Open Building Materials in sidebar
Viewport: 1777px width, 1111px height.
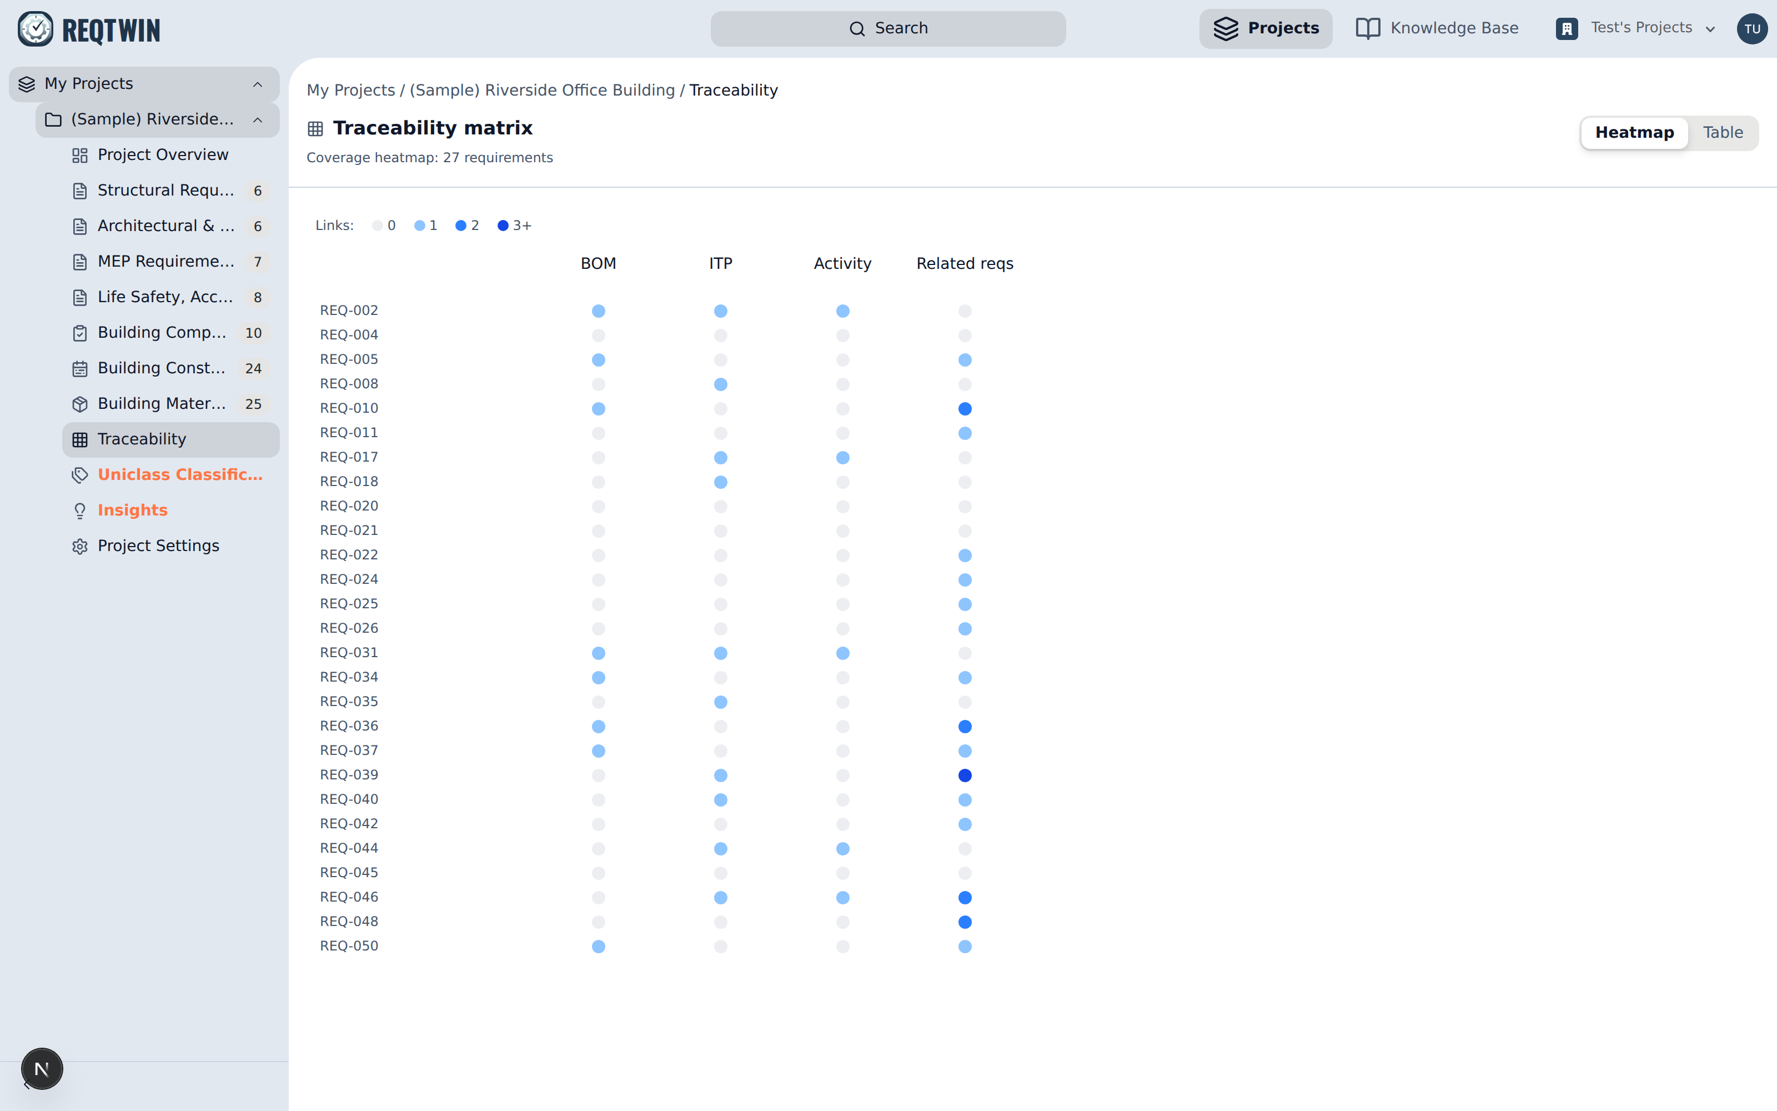[170, 404]
